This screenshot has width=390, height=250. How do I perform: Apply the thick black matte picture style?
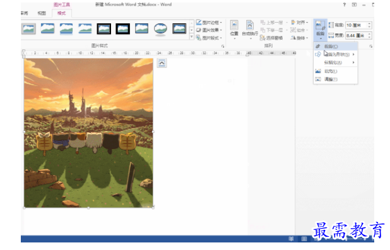pyautogui.click(x=122, y=29)
